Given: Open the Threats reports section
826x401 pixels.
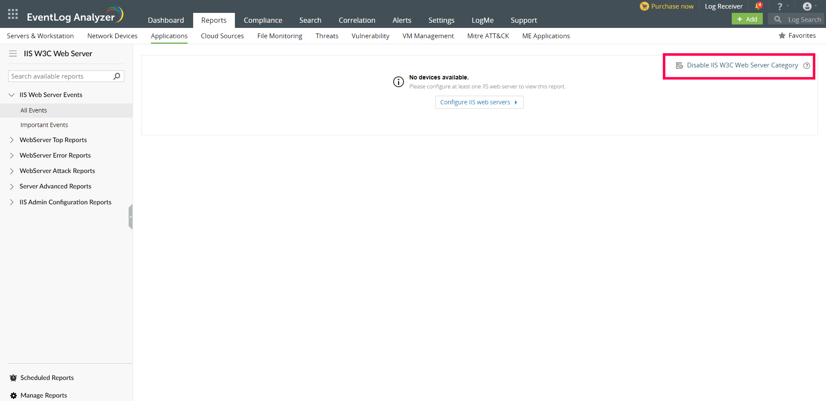Looking at the screenshot, I should point(327,36).
